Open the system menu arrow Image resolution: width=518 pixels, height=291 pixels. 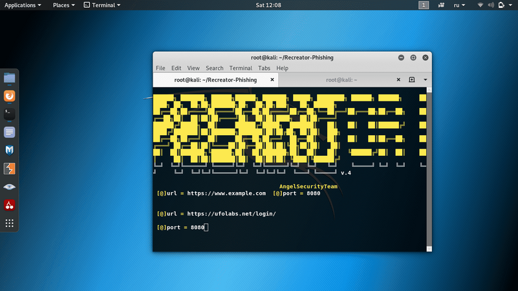(x=510, y=5)
